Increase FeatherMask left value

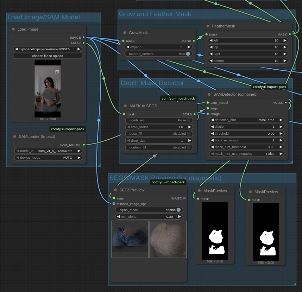point(285,40)
